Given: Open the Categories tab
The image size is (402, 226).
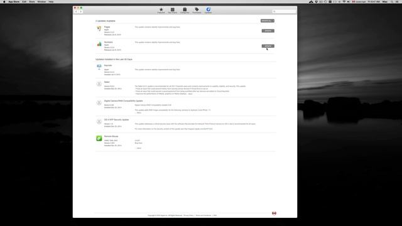Looking at the screenshot, I should click(x=185, y=11).
